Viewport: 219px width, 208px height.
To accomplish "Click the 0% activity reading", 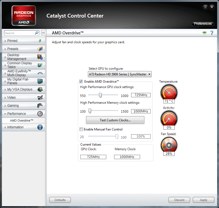I will click(x=169, y=128).
